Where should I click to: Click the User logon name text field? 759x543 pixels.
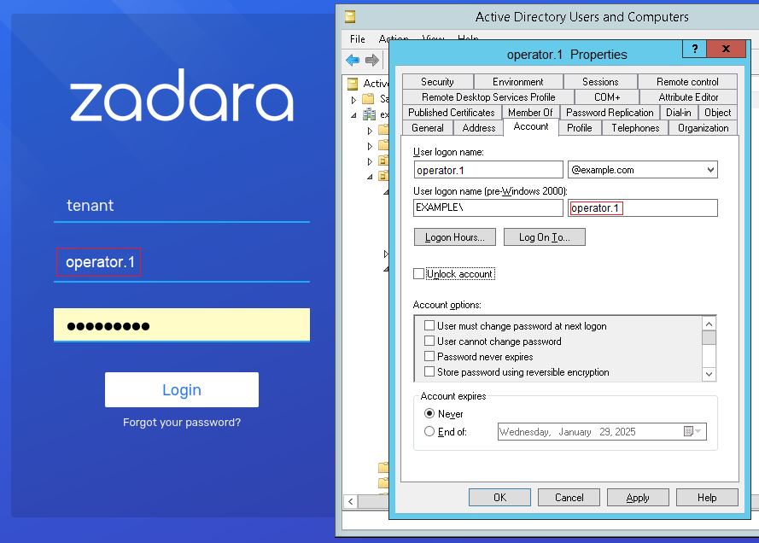(488, 170)
